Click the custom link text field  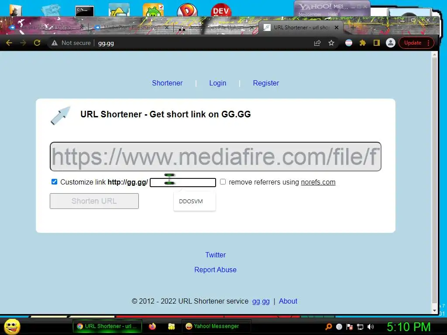point(183,182)
